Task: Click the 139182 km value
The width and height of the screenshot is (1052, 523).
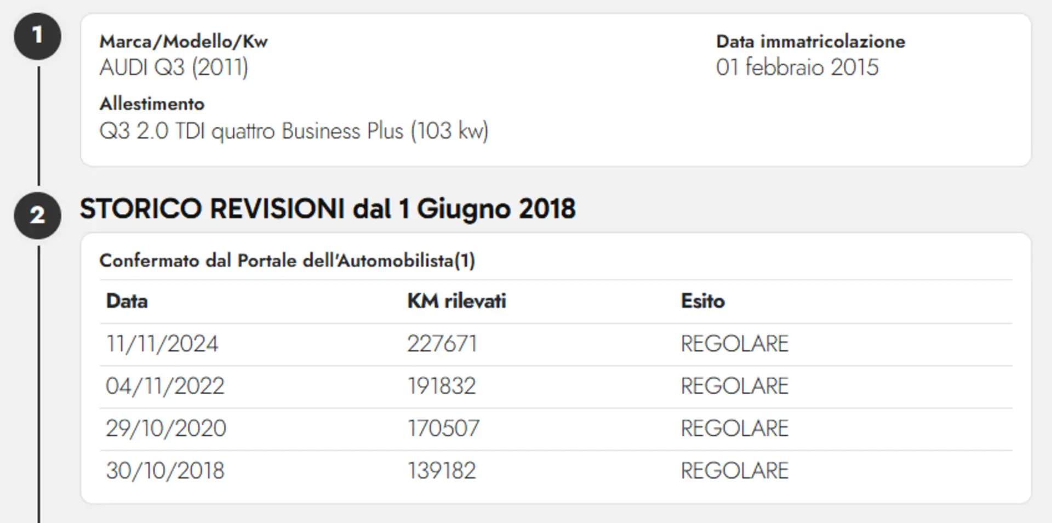Action: click(x=441, y=470)
